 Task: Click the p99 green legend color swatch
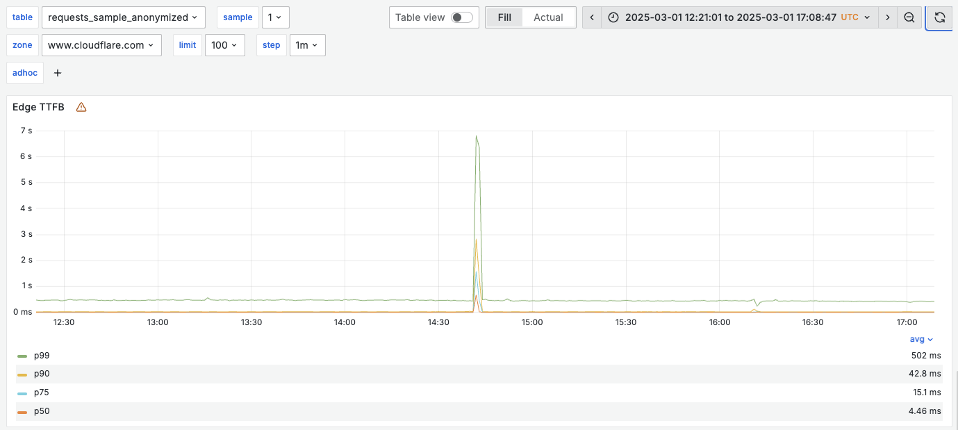coord(22,356)
